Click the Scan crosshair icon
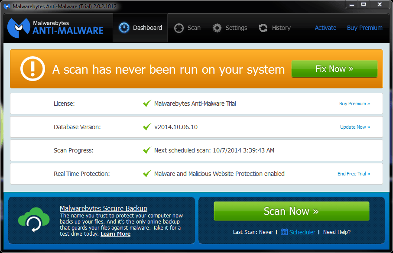Image resolution: width=393 pixels, height=253 pixels. point(179,28)
